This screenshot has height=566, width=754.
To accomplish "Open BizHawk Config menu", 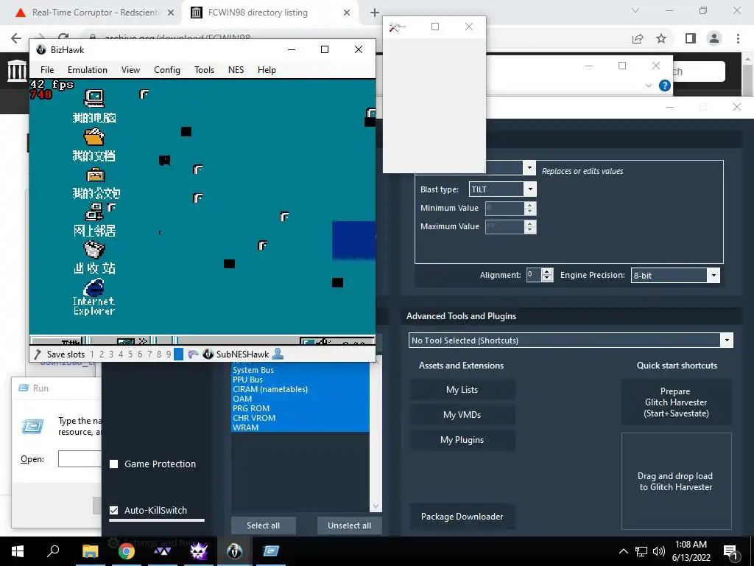I will pos(167,70).
